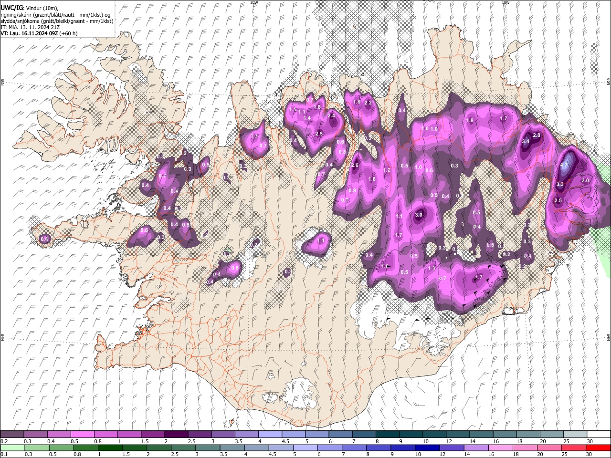Select the 'slydda/snjókoma' legend description line
The width and height of the screenshot is (611, 458).
click(x=57, y=21)
